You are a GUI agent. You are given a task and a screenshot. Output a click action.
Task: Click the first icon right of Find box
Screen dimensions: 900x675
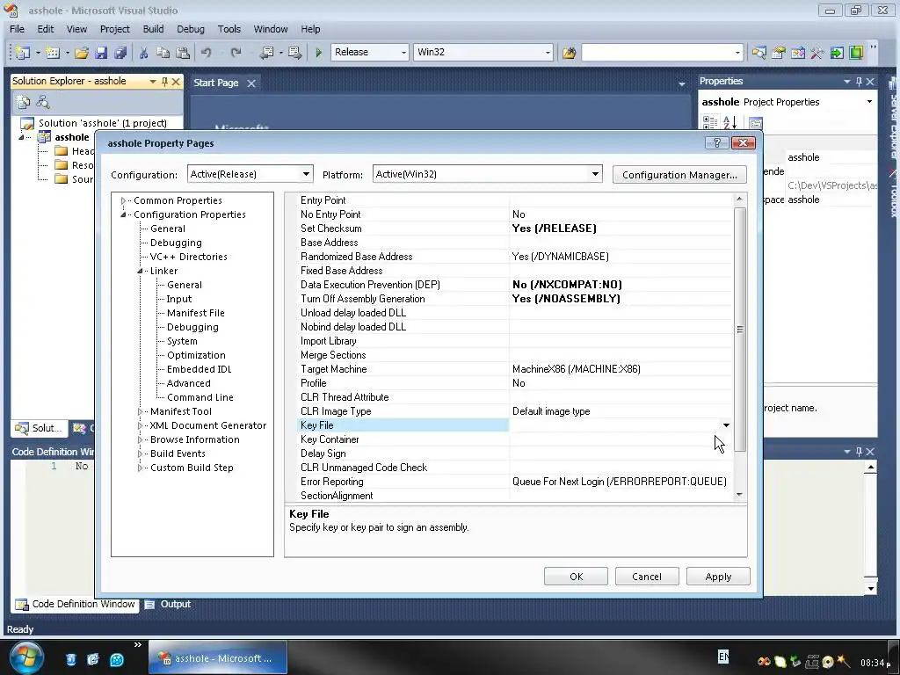pyautogui.click(x=758, y=53)
